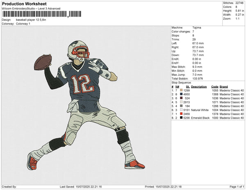Select Max Jump value '7.0 mm'

(197, 75)
